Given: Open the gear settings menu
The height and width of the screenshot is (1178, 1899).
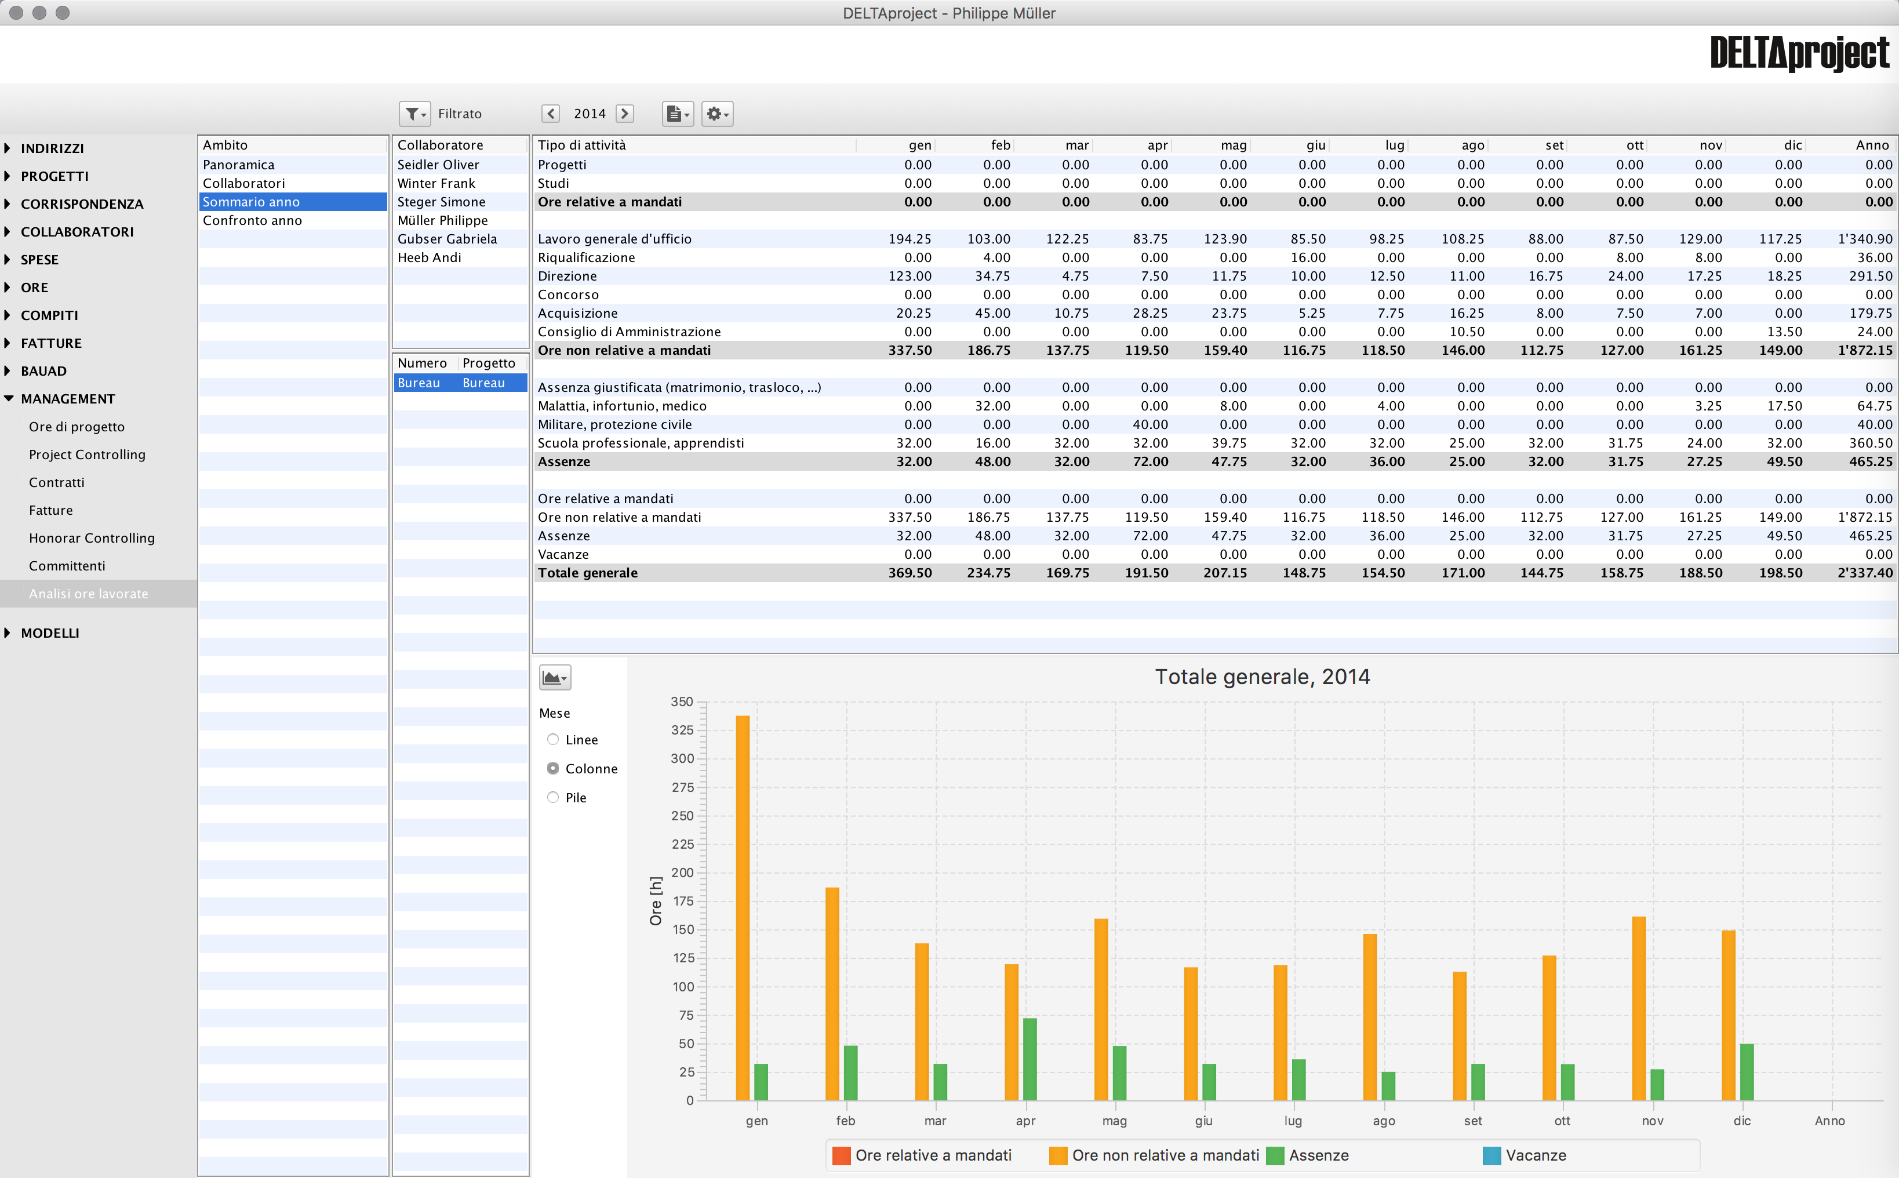Looking at the screenshot, I should pos(718,114).
